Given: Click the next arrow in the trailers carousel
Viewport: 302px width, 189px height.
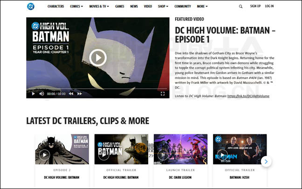Looking at the screenshot, I should coord(266,161).
